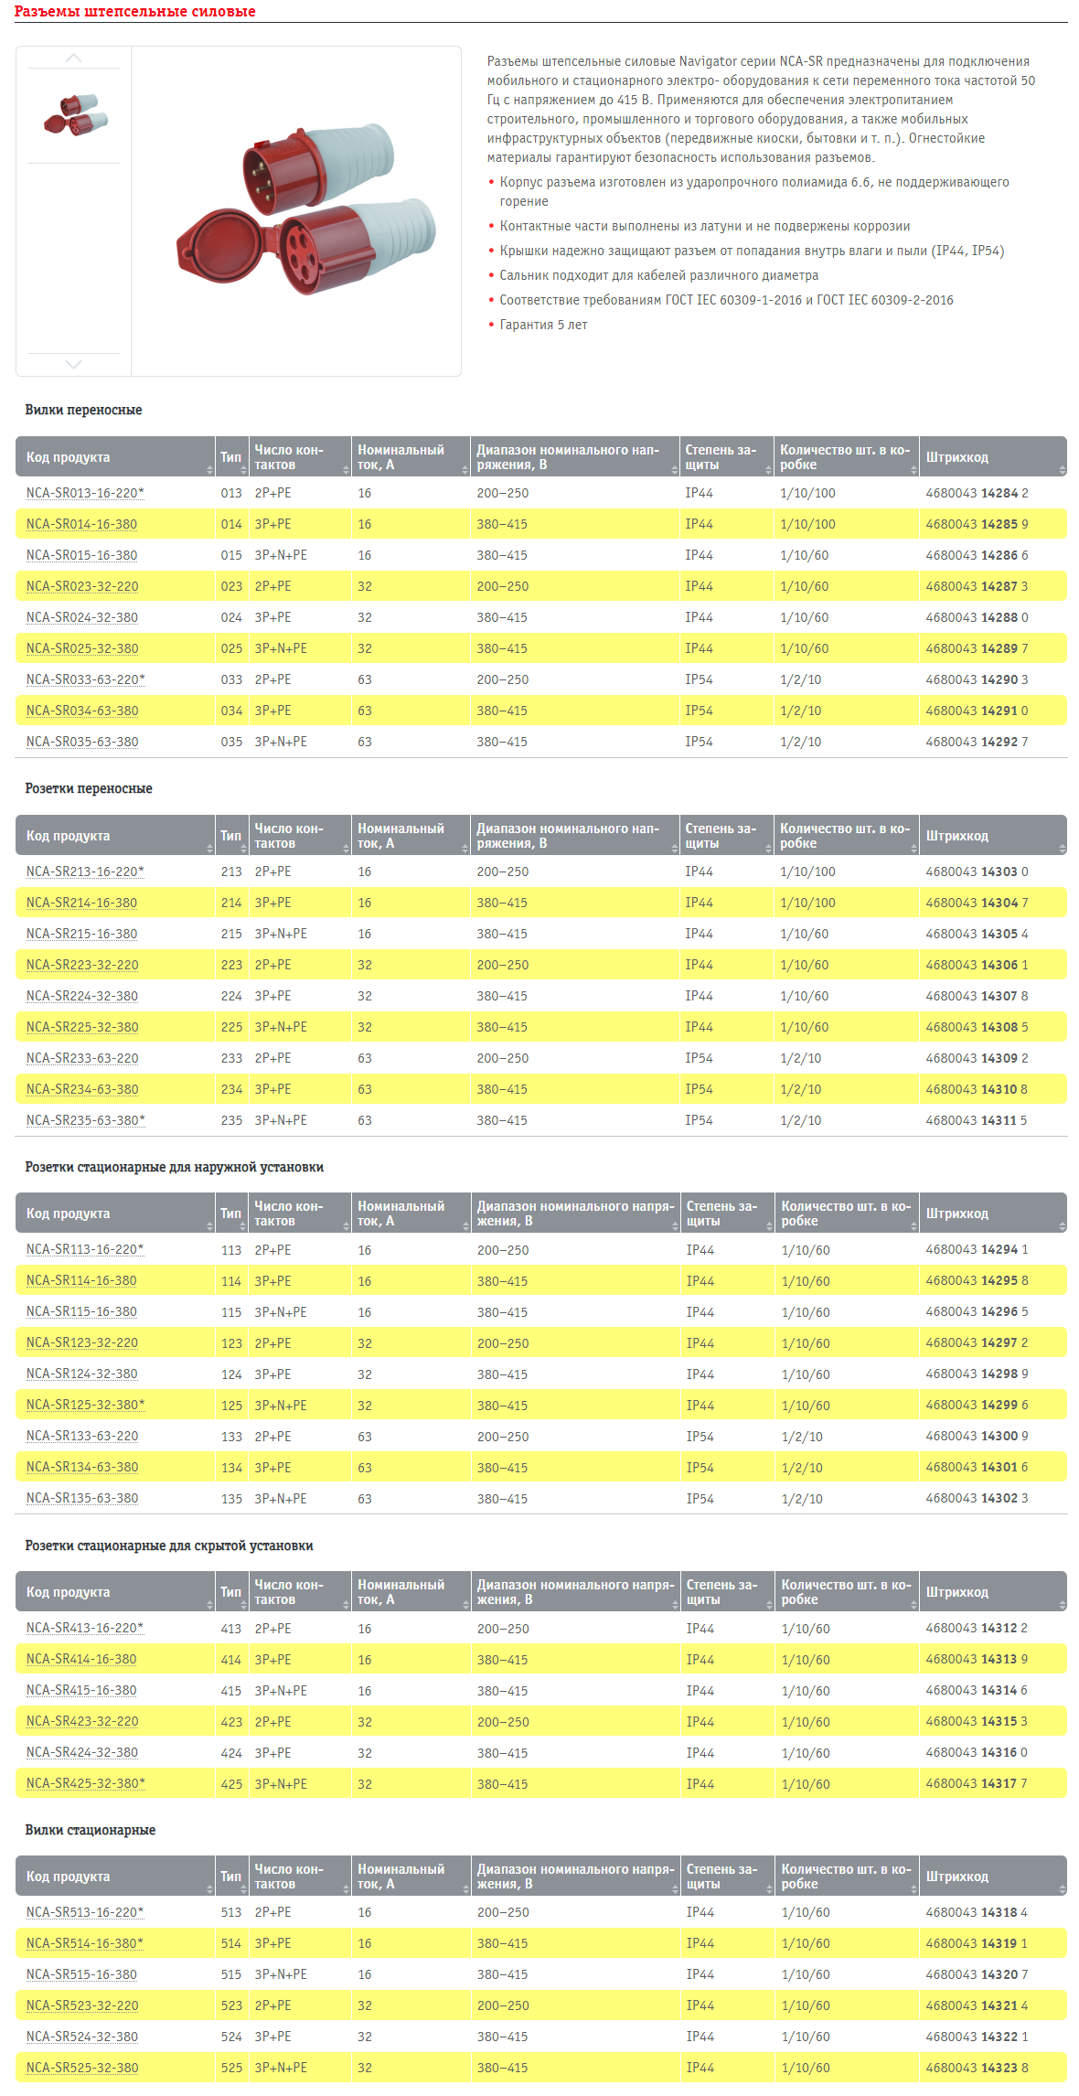Open product link NCA-SR125-32-380
The width and height of the screenshot is (1079, 2096).
85,1405
